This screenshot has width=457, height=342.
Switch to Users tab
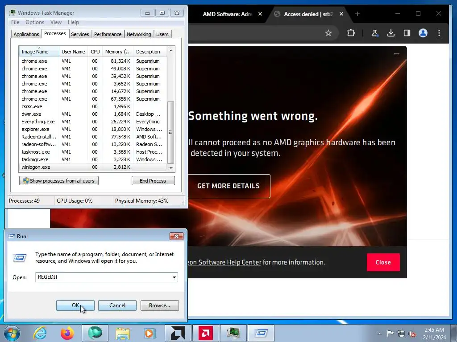pos(162,34)
